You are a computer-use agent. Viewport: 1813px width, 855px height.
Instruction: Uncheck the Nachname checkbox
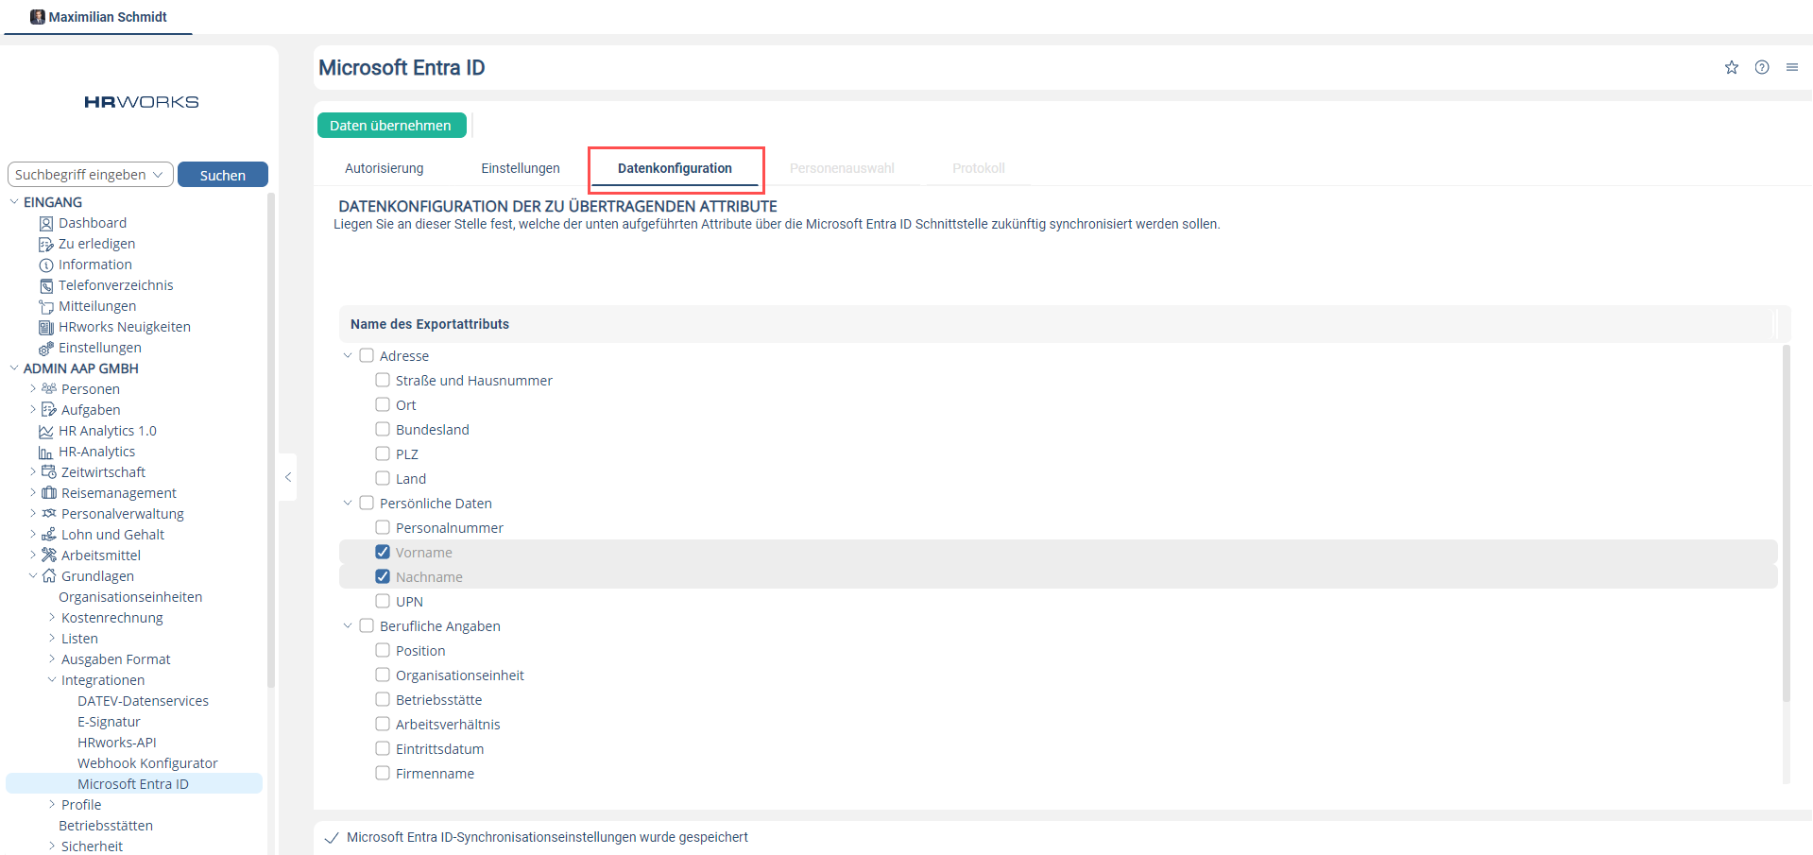pos(383,577)
